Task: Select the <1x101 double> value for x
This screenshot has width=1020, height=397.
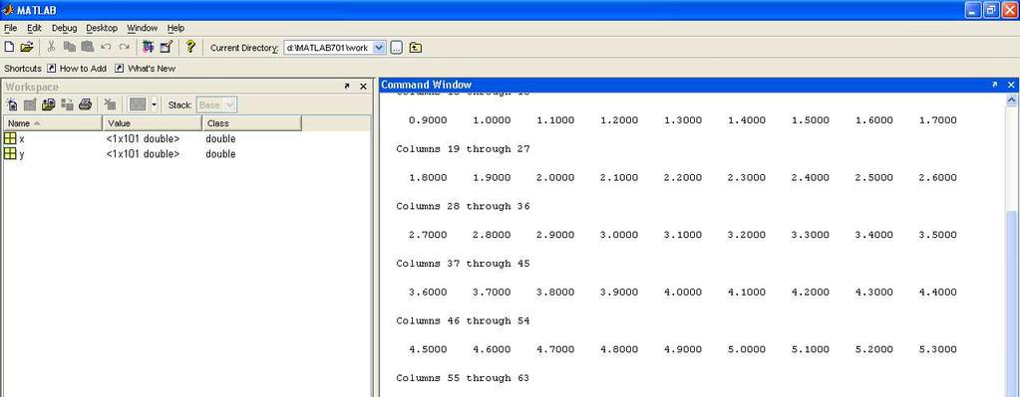Action: click(143, 139)
